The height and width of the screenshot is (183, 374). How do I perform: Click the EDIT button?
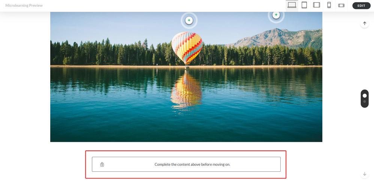pos(361,6)
